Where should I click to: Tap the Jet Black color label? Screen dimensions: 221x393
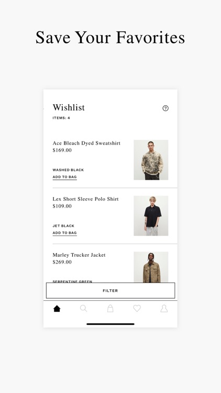pos(63,226)
